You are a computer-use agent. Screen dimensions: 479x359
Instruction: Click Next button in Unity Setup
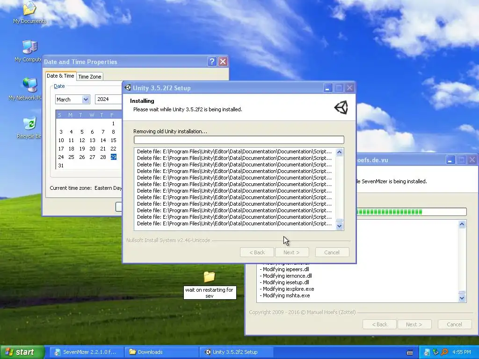pyautogui.click(x=292, y=252)
